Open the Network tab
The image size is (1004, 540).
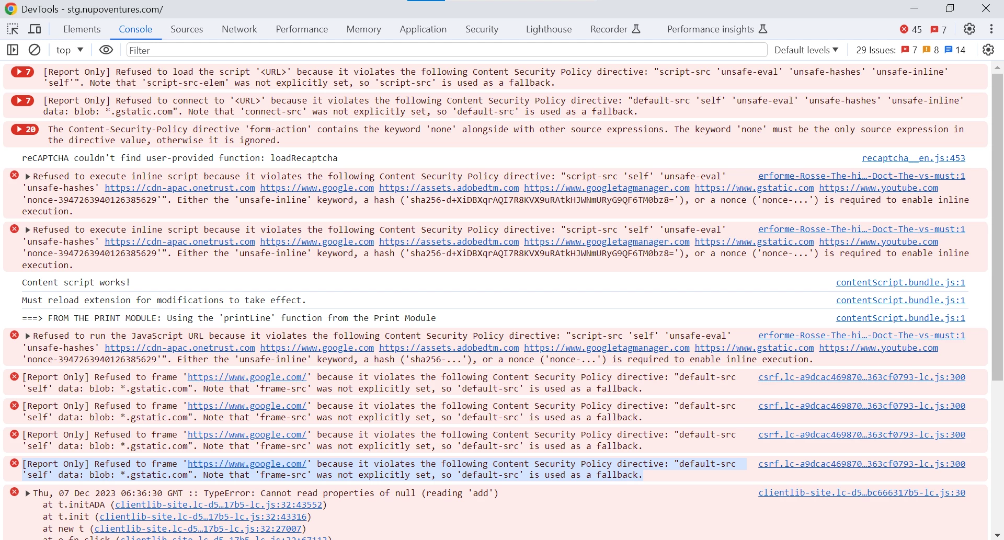[239, 29]
